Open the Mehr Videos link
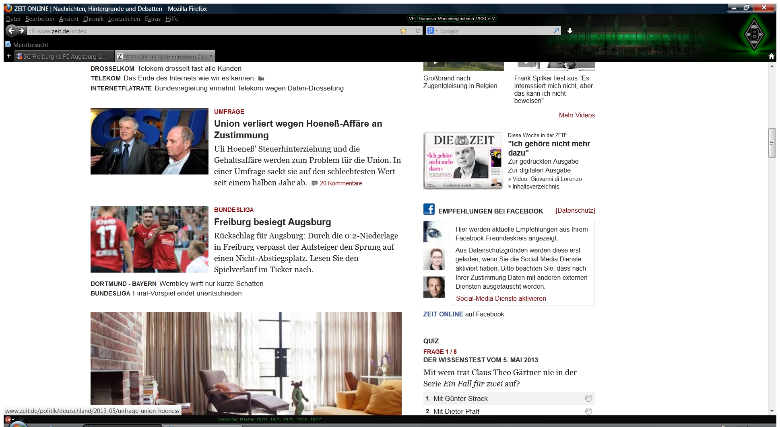This screenshot has height=427, width=780. pyautogui.click(x=576, y=115)
